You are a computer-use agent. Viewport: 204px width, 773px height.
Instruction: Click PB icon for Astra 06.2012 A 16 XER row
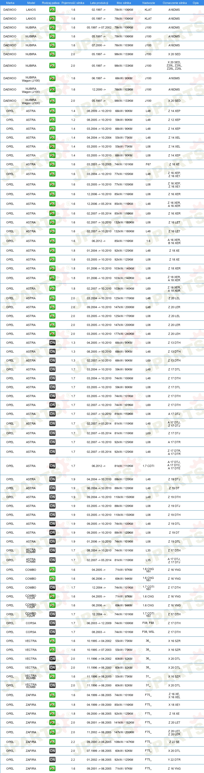point(52,241)
